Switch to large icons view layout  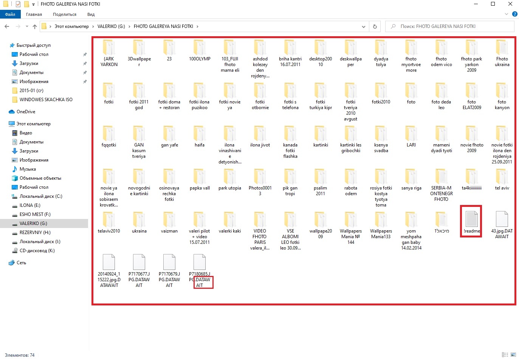[513, 355]
